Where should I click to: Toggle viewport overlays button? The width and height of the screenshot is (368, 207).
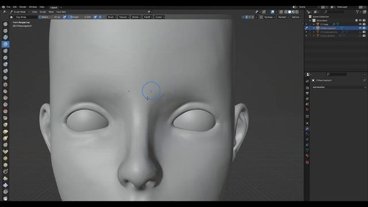273,11
